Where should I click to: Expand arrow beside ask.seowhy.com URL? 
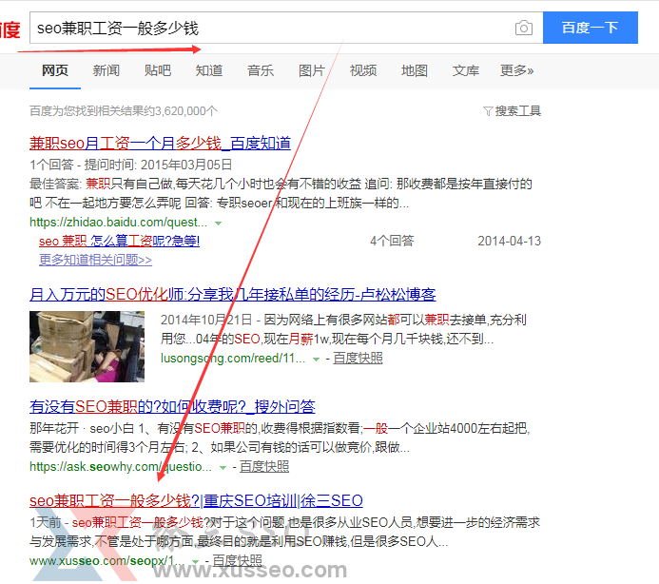click(x=223, y=467)
